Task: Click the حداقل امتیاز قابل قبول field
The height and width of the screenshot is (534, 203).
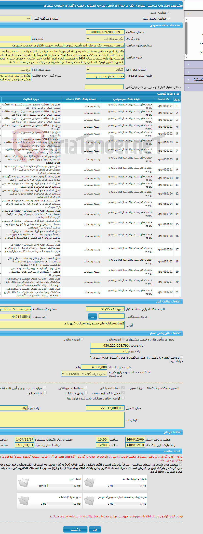Action: tap(104, 87)
